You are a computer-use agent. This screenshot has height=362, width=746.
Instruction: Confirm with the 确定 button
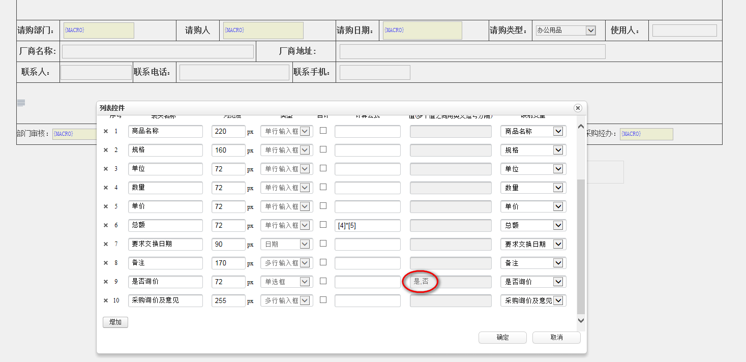[502, 338]
